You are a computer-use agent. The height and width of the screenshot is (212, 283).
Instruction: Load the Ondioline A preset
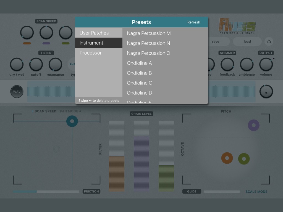(x=139, y=63)
